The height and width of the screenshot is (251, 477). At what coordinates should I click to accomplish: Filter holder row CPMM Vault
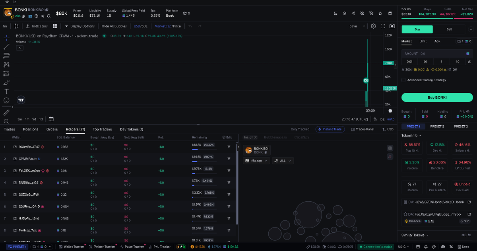pyautogui.click(x=229, y=159)
